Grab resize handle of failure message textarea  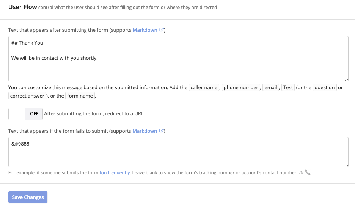point(346,165)
